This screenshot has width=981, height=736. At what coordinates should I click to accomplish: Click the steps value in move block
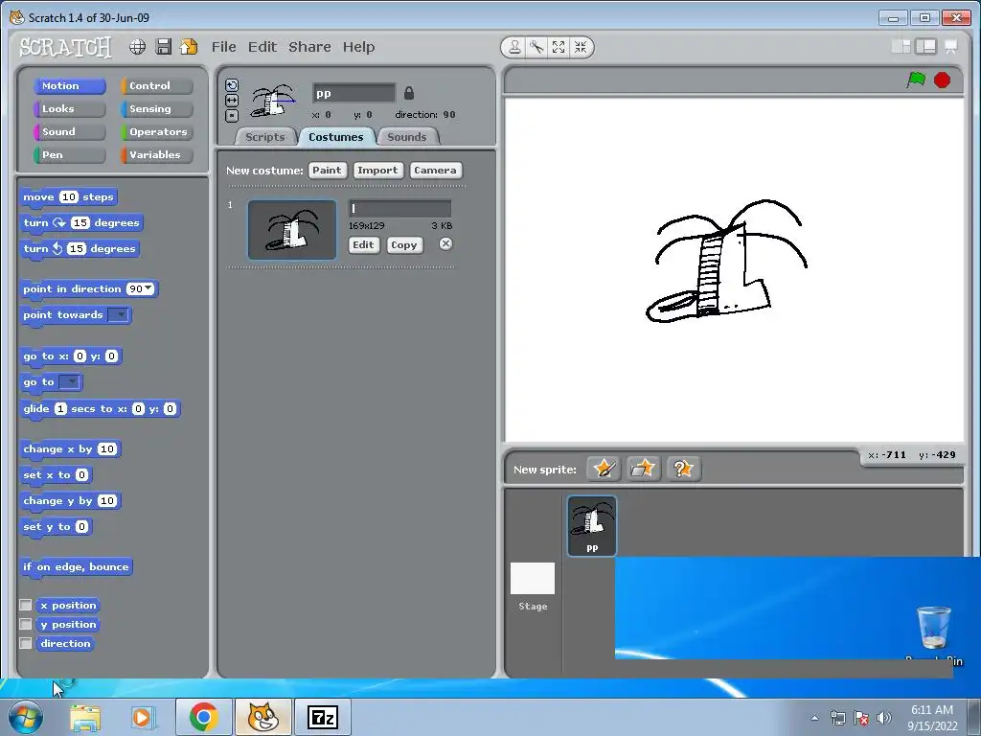click(69, 197)
